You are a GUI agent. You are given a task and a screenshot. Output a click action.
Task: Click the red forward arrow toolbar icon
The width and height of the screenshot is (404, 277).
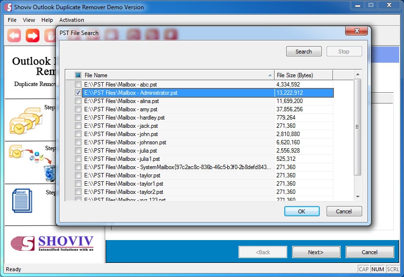pos(33,35)
